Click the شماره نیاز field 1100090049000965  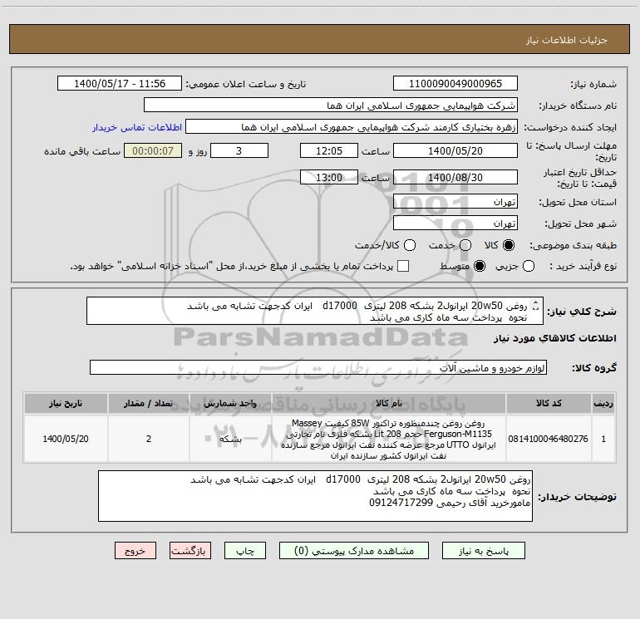(x=455, y=84)
